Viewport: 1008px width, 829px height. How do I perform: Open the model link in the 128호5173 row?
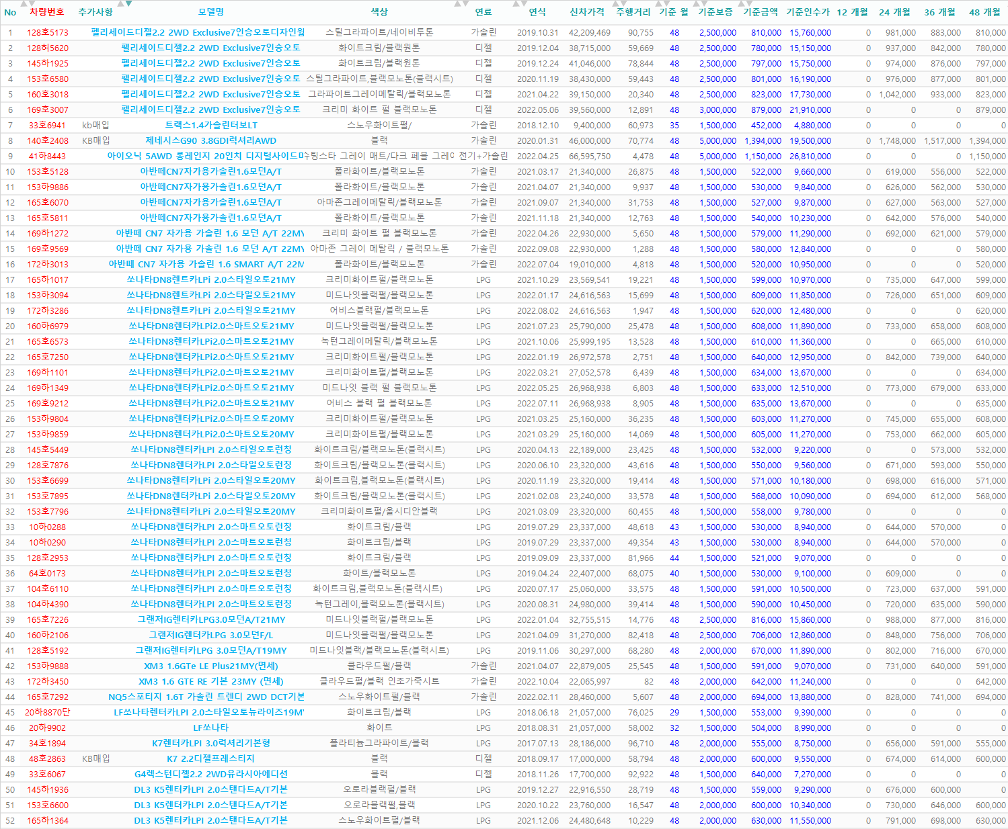pyautogui.click(x=198, y=32)
